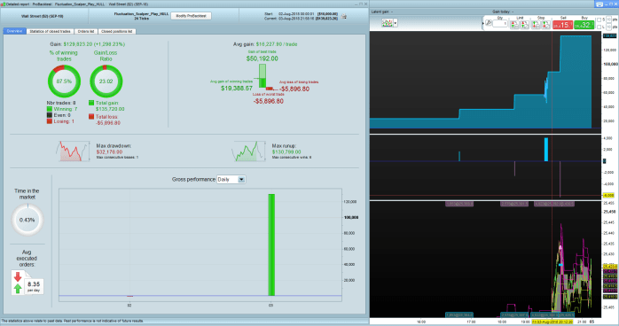Click the L points input field
Screen dimensions: 619x326
point(608,27)
